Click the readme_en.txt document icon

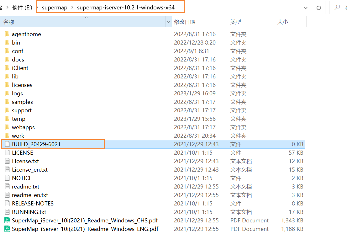point(7,195)
